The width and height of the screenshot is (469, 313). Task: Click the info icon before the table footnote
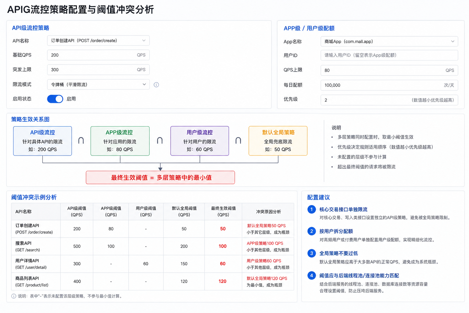pos(14,296)
